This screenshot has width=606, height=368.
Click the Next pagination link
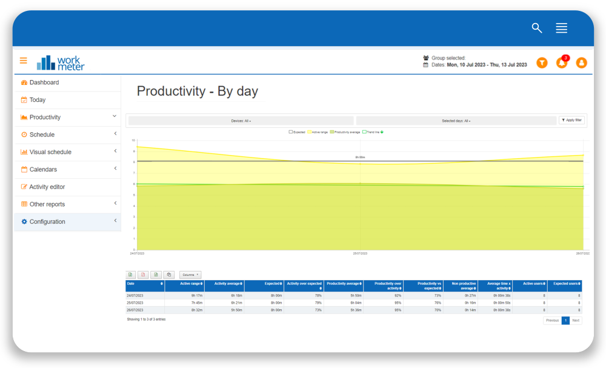click(576, 320)
